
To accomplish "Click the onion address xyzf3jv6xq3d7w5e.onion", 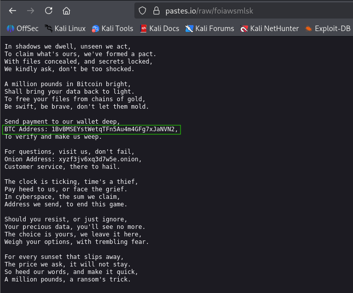I will click(98, 159).
